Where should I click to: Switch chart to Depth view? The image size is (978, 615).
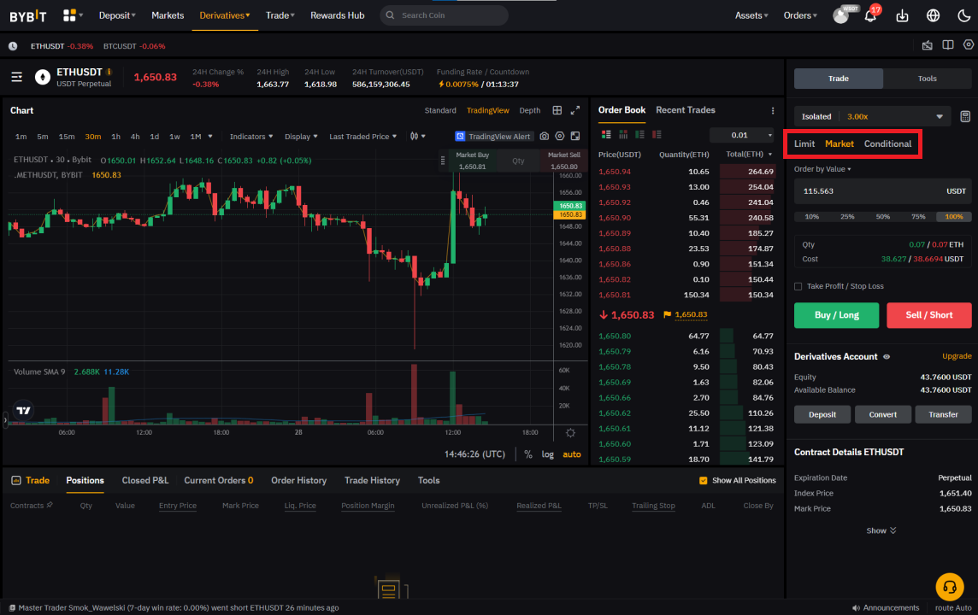[529, 110]
